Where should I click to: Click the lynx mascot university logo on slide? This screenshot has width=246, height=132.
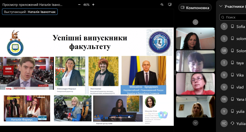15,43
